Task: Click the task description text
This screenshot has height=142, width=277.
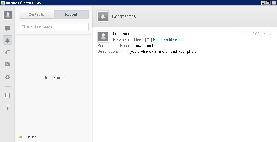Action: point(159,51)
